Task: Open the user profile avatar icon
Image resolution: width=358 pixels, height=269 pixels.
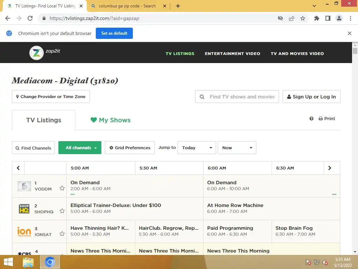Action: click(x=339, y=18)
